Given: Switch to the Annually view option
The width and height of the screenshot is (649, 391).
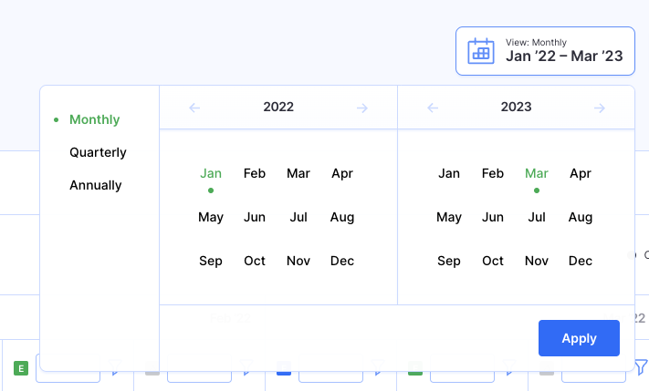Looking at the screenshot, I should pos(95,185).
